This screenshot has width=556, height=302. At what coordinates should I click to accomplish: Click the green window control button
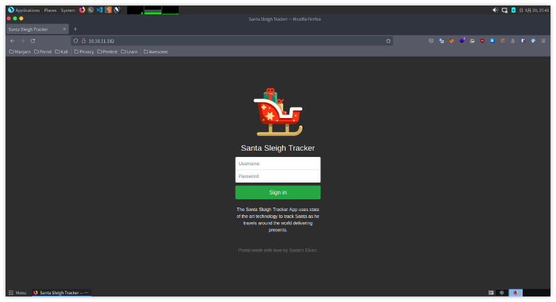point(15,19)
